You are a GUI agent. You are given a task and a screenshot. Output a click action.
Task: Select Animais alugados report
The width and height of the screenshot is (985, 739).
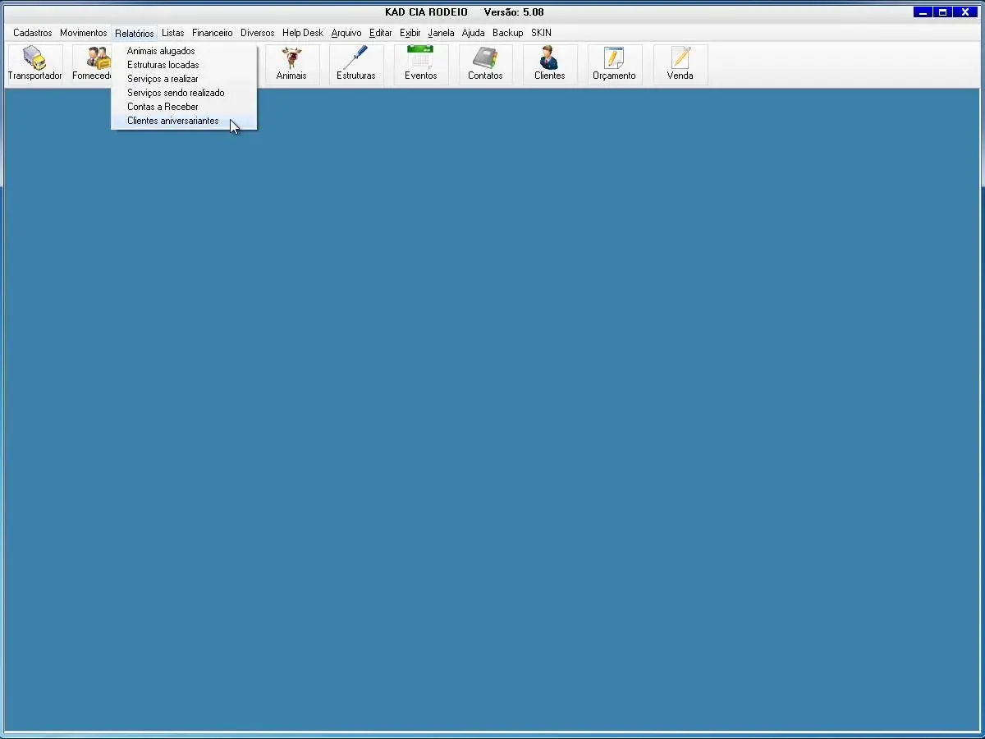[x=161, y=51]
